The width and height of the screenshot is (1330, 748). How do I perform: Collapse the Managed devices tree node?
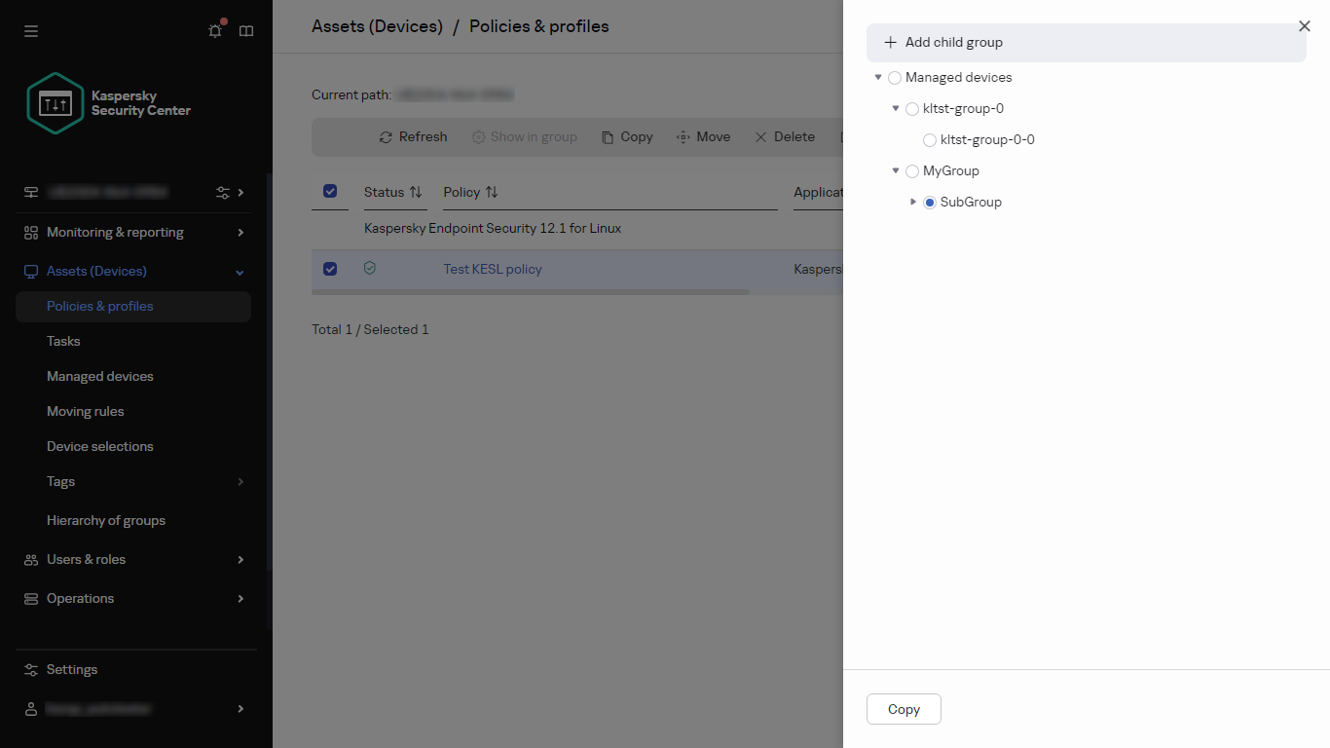[x=878, y=77]
